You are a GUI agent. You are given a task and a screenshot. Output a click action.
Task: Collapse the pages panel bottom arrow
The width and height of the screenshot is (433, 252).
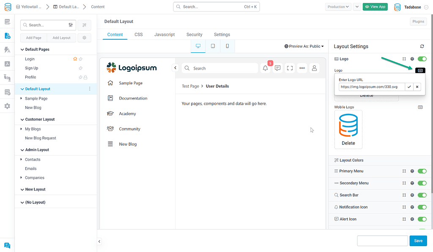tap(99, 241)
